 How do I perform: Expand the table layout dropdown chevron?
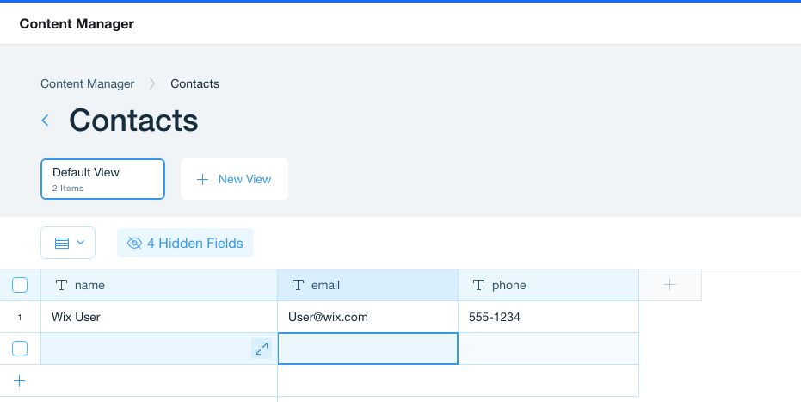pos(80,243)
